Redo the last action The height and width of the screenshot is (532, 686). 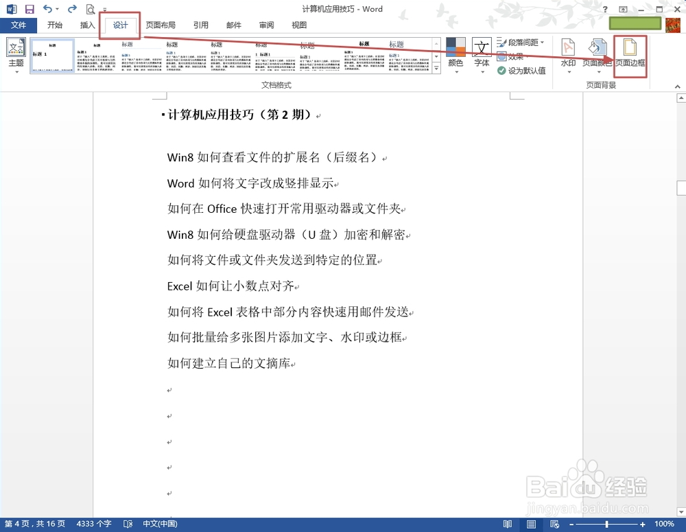[x=72, y=9]
